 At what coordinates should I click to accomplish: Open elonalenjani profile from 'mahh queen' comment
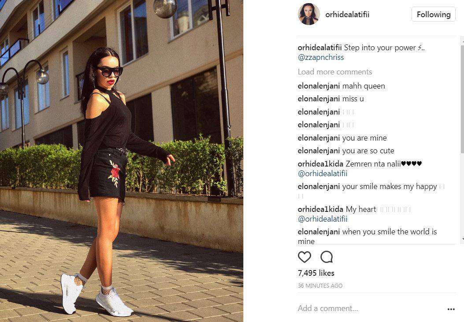[319, 86]
